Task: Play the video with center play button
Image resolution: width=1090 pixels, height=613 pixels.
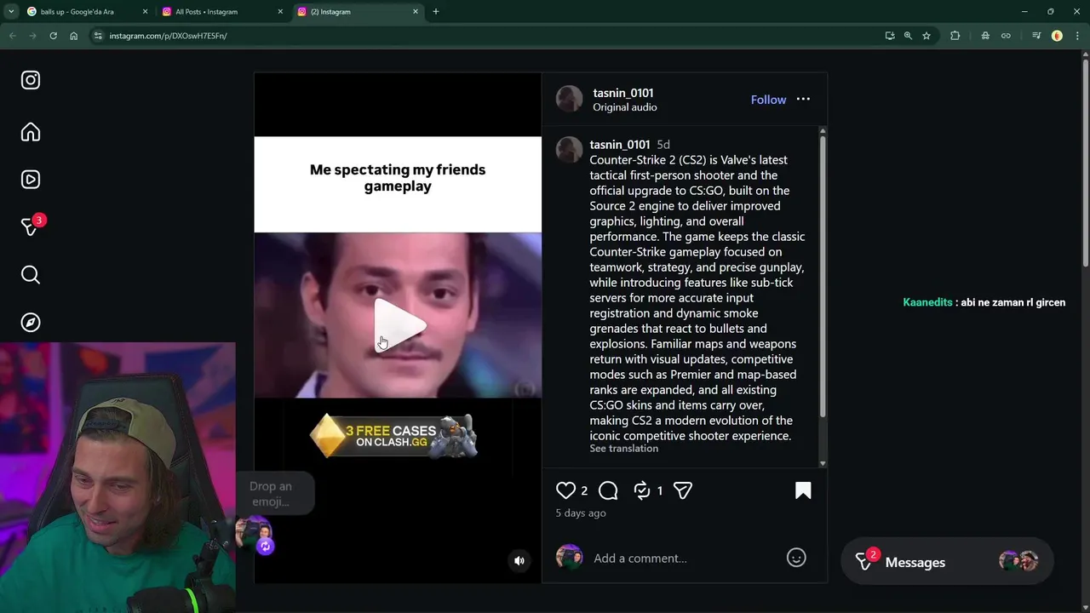Action: (x=399, y=325)
